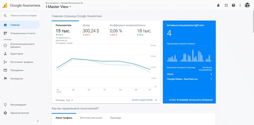254x125 pixels.
Task: Click the Аудитория person icon
Action: point(5,54)
